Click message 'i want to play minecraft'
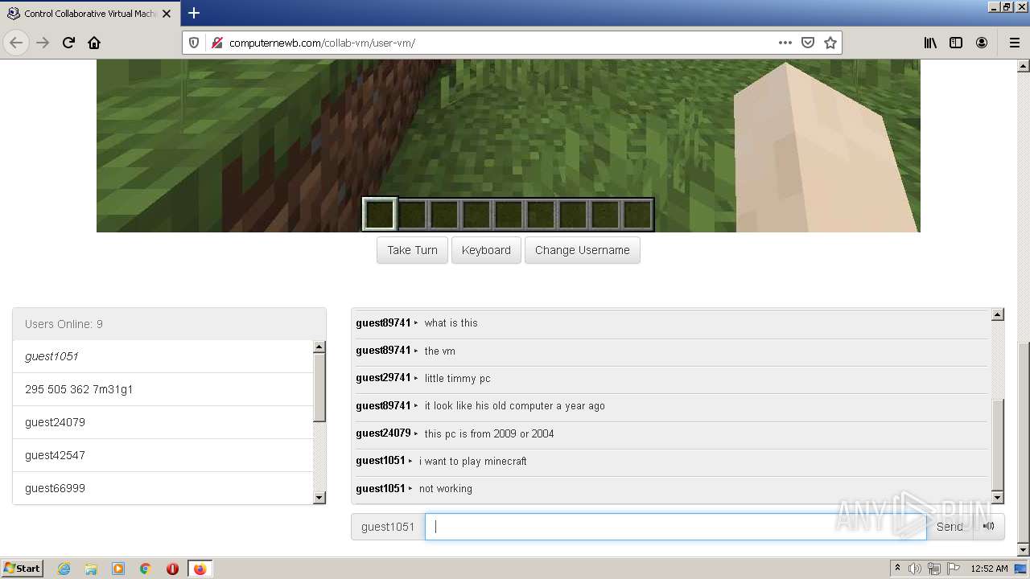The height and width of the screenshot is (579, 1030). coord(472,461)
